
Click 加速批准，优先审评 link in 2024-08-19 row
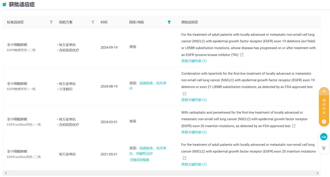coord(148,86)
